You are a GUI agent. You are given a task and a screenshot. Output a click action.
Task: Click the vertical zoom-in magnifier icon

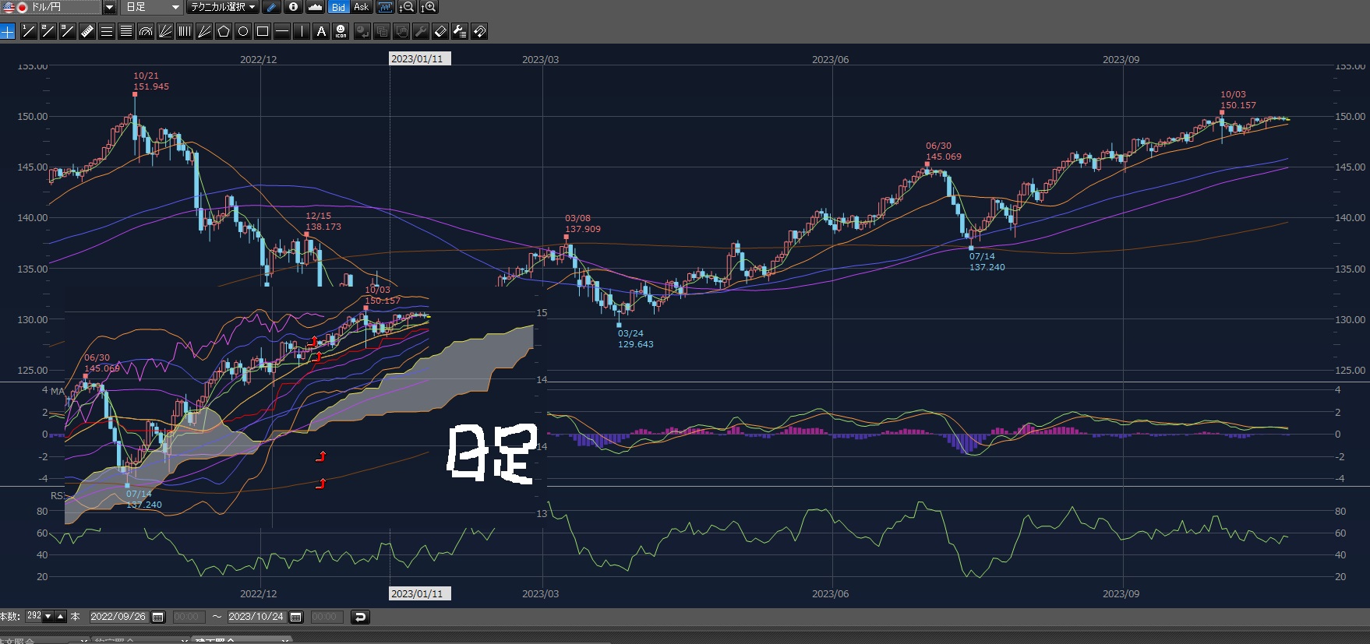(x=429, y=7)
